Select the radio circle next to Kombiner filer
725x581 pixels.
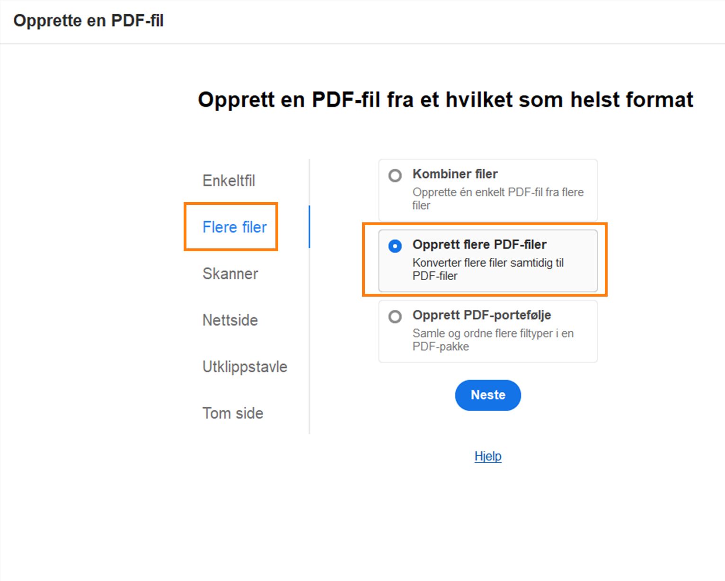[395, 176]
